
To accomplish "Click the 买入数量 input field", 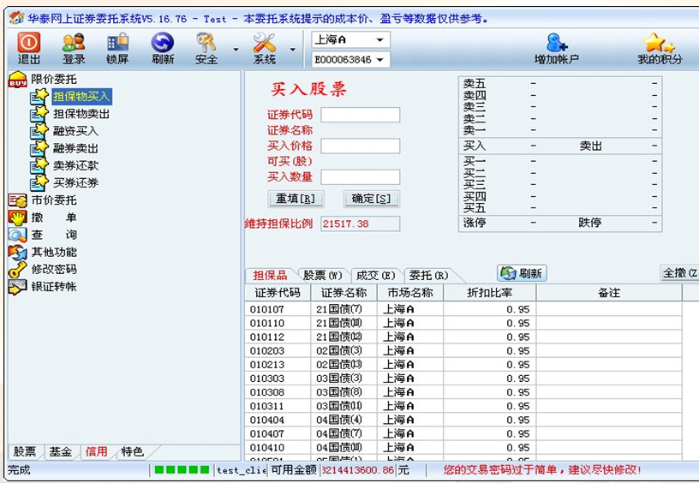I will coord(360,177).
